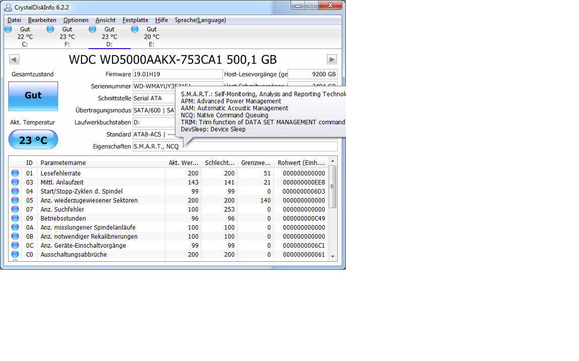Select drive F: status tab
The width and height of the screenshot is (579, 361).
pos(67,37)
